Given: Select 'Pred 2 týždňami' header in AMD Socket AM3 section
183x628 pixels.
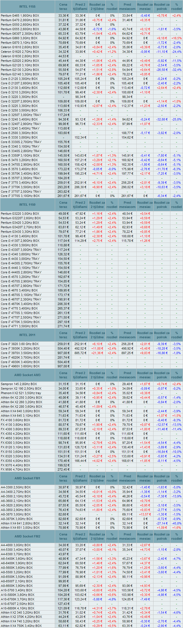Looking at the screenshot, I should tap(80, 375).
